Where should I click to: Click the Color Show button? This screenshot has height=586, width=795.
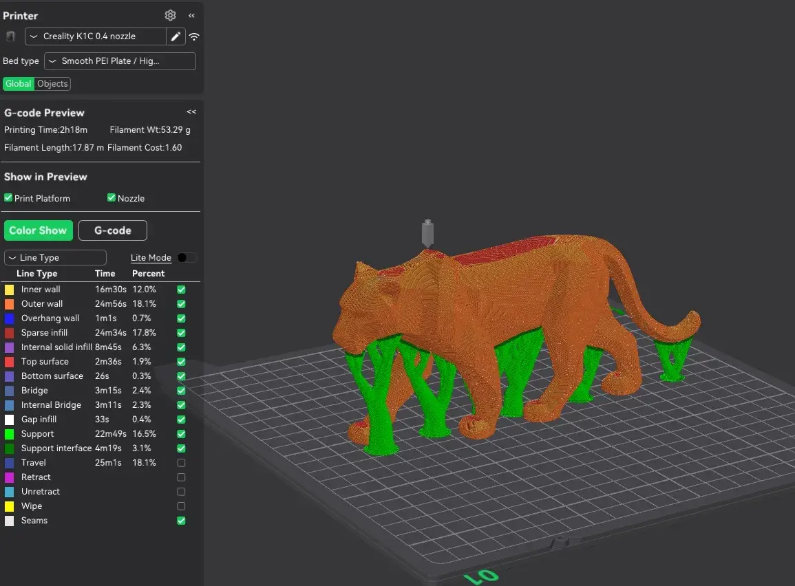tap(38, 230)
